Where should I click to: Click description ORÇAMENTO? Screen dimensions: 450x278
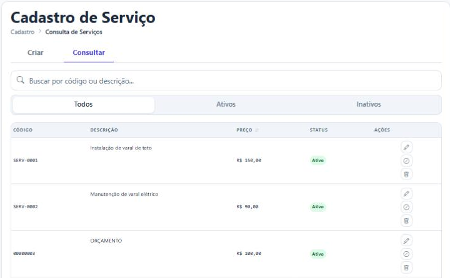coord(106,241)
